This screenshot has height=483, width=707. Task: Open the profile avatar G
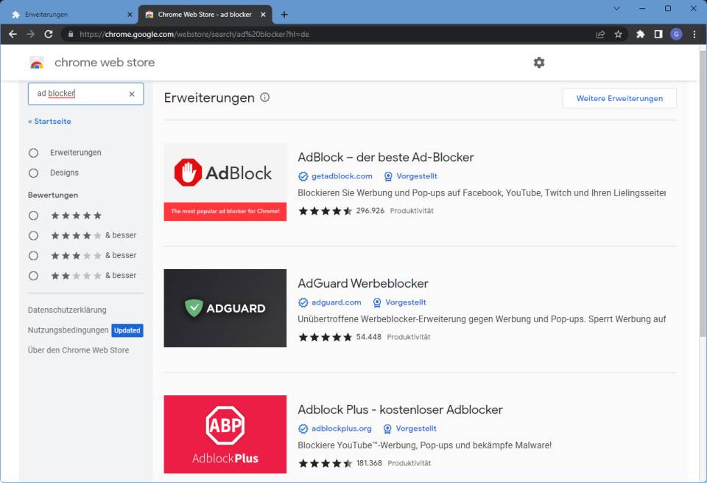tap(676, 35)
